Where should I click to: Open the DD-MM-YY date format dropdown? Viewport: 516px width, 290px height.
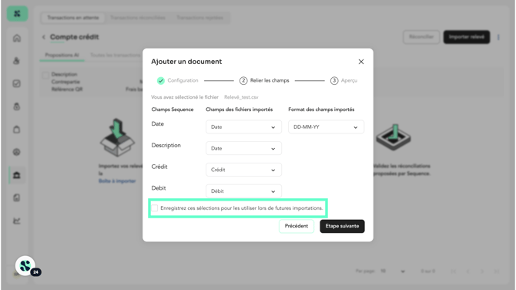tap(326, 126)
